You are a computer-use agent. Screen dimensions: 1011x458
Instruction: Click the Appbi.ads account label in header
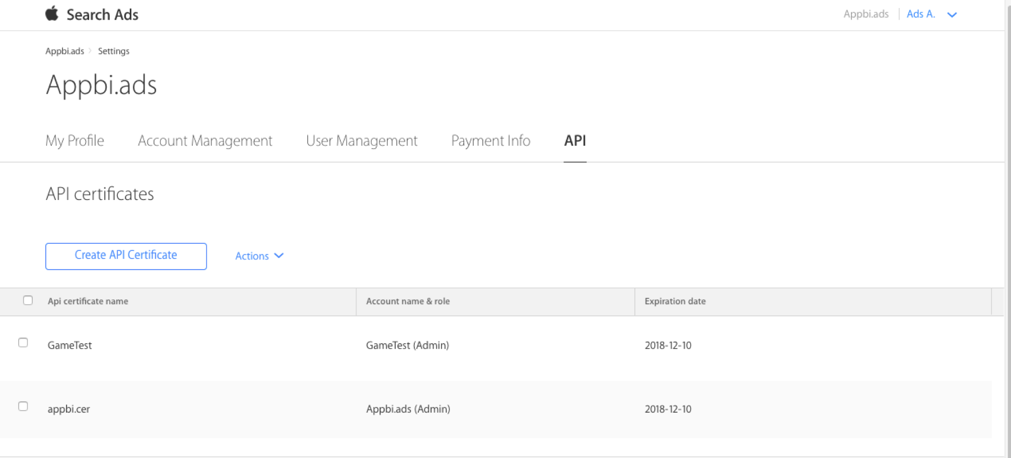866,14
